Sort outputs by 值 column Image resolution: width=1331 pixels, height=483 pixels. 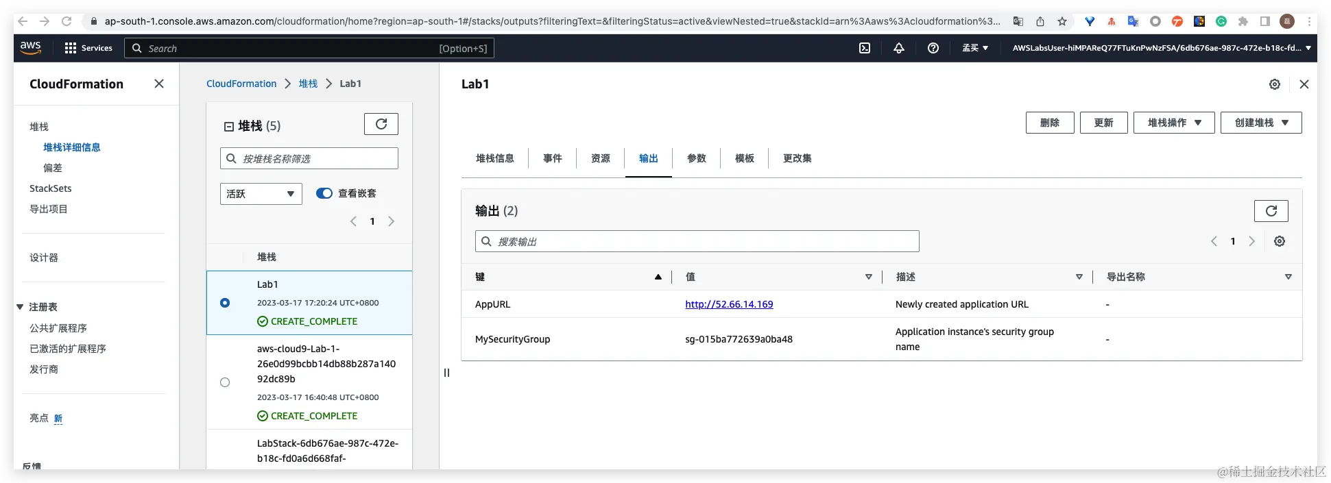pyautogui.click(x=869, y=277)
